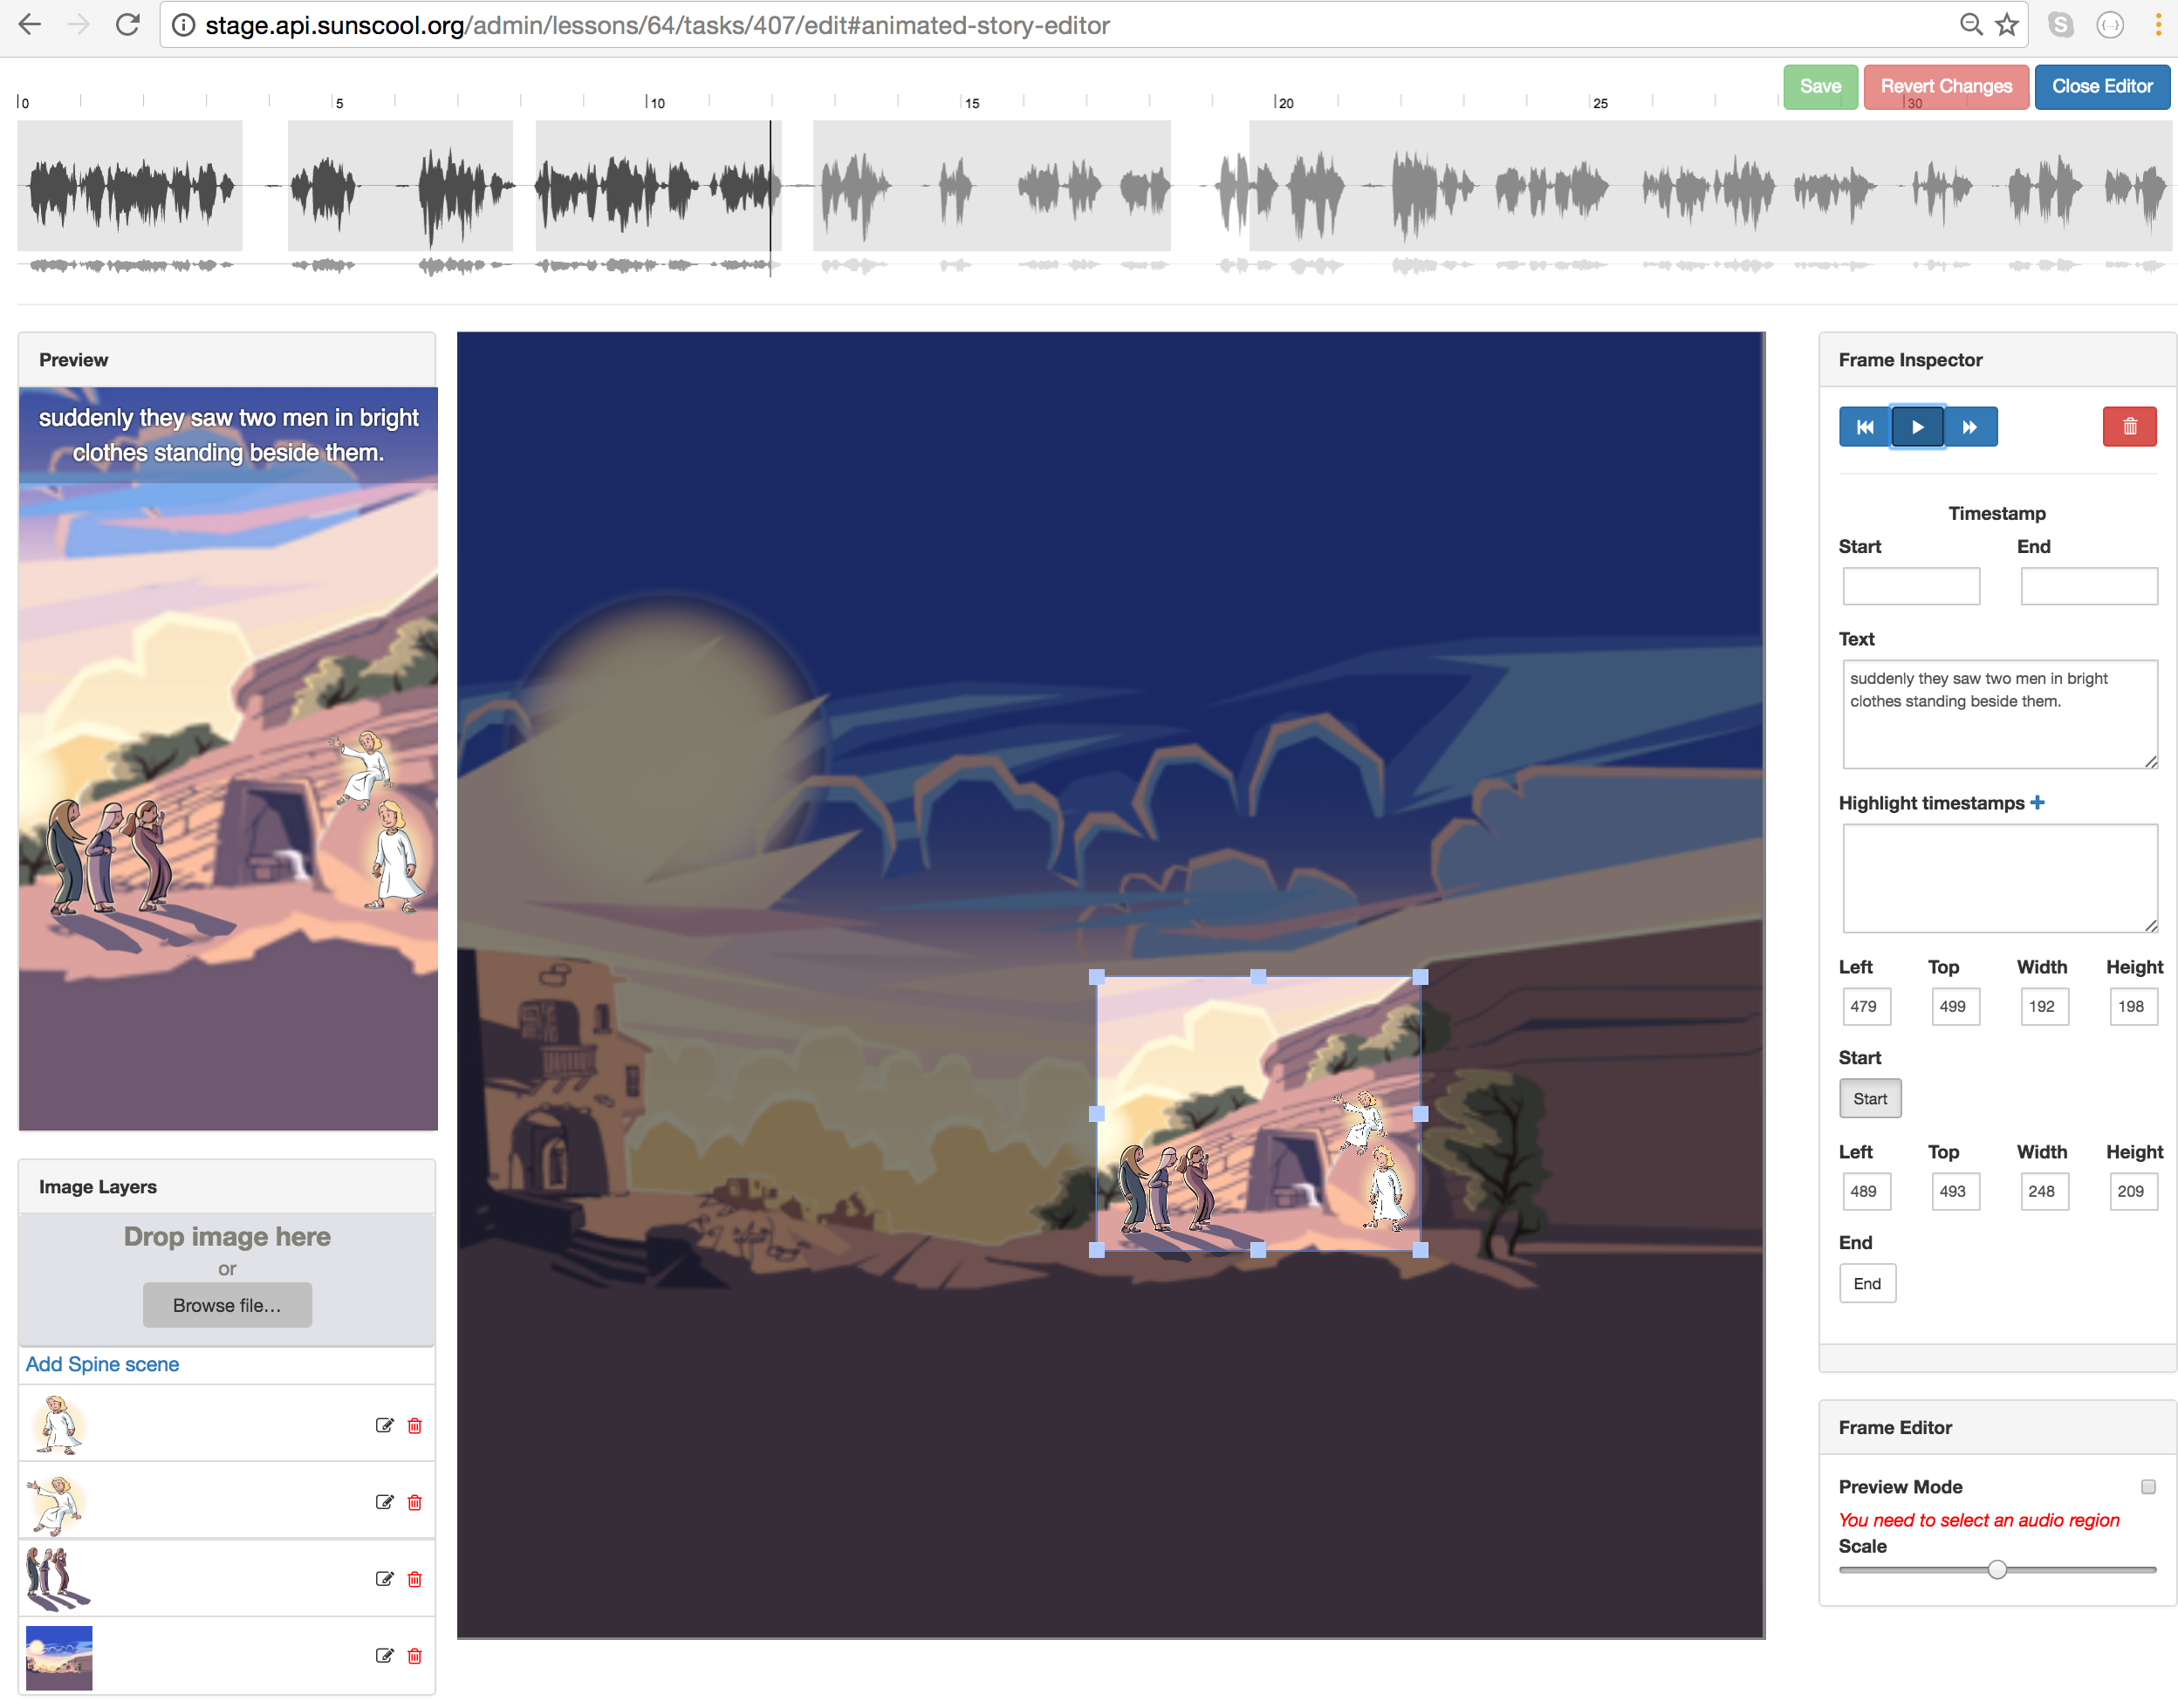
Task: Click the play button in Frame Inspector
Action: [1917, 427]
